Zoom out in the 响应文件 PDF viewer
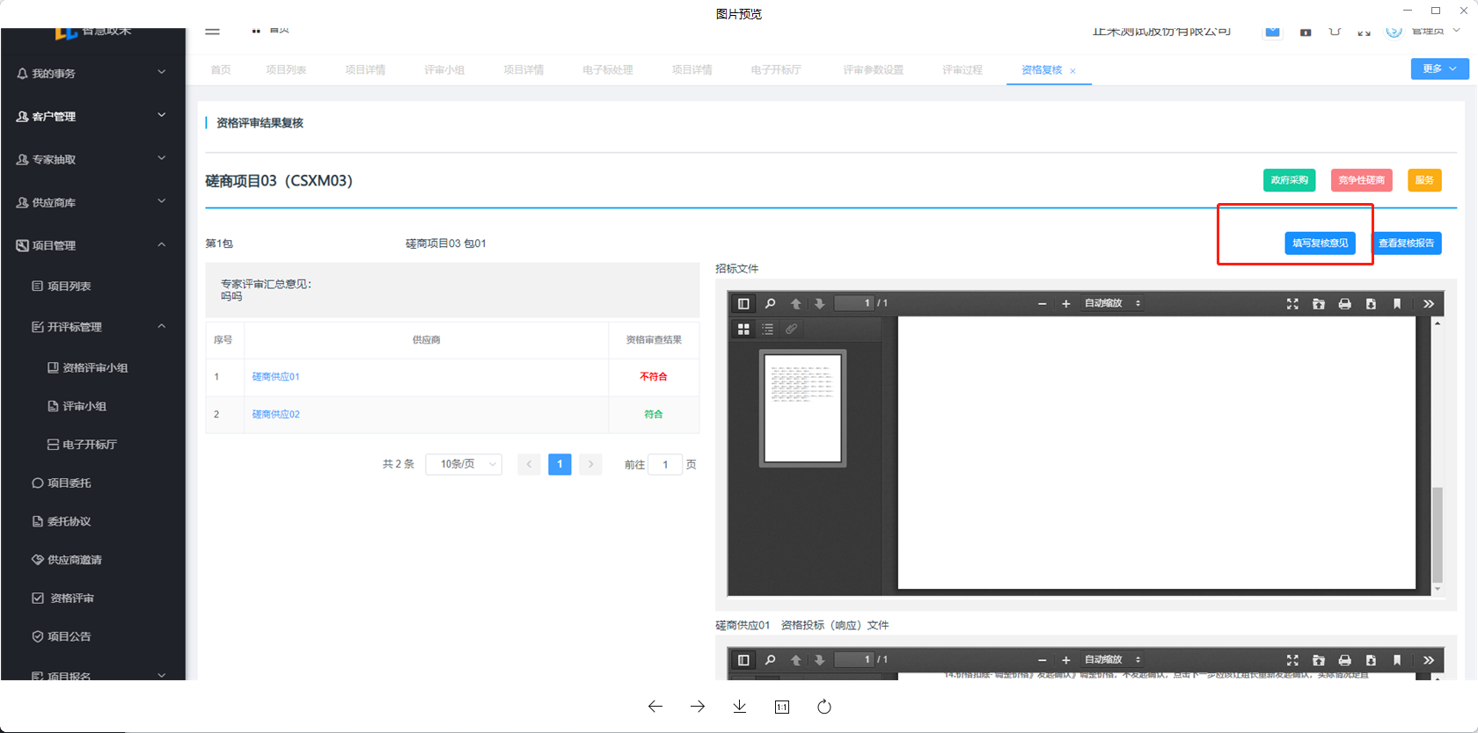Screen dimensions: 1478x733 coord(1043,660)
